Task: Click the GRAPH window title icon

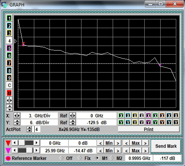Action: tap(5, 5)
